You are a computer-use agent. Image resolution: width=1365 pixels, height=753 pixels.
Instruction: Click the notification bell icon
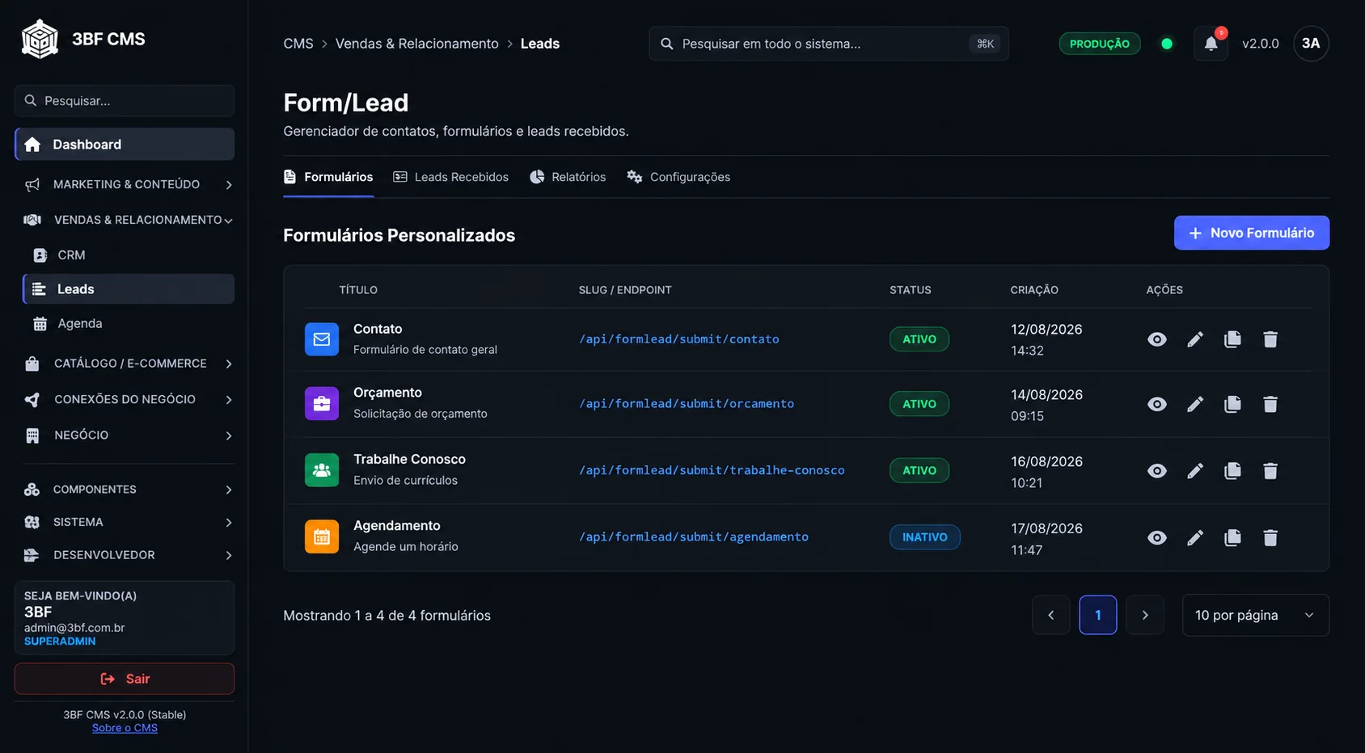pos(1211,44)
